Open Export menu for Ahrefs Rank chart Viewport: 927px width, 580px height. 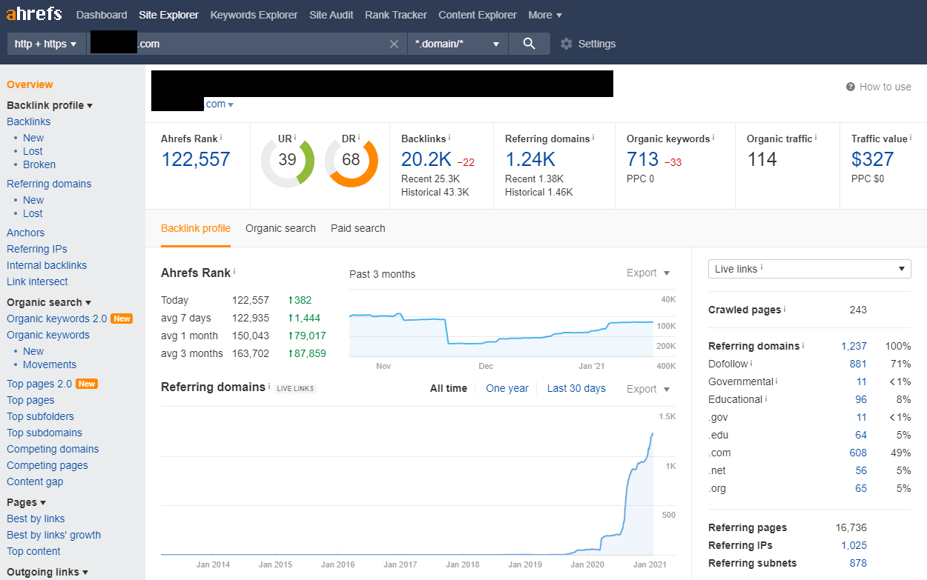pos(648,273)
